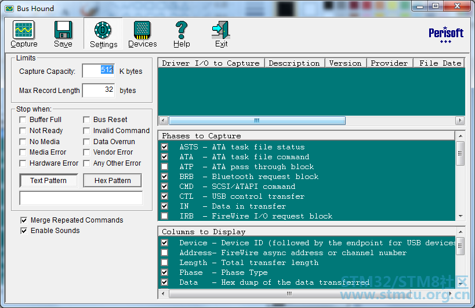Click driver list scroll left arrow
This screenshot has height=308, width=475.
pyautogui.click(x=164, y=120)
